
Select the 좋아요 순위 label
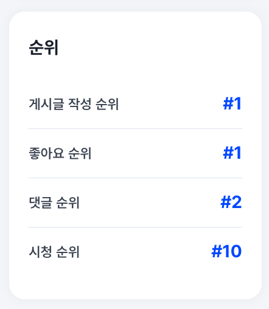click(x=60, y=153)
